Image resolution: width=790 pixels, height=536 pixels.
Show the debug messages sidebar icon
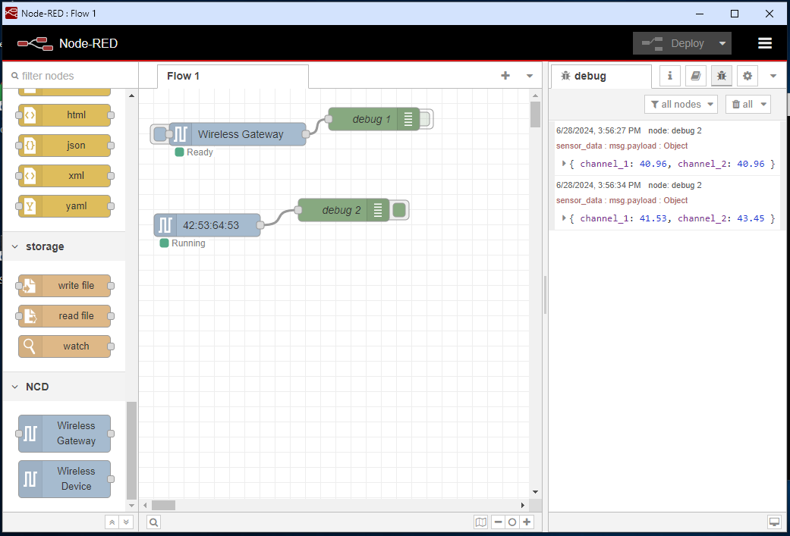click(722, 76)
